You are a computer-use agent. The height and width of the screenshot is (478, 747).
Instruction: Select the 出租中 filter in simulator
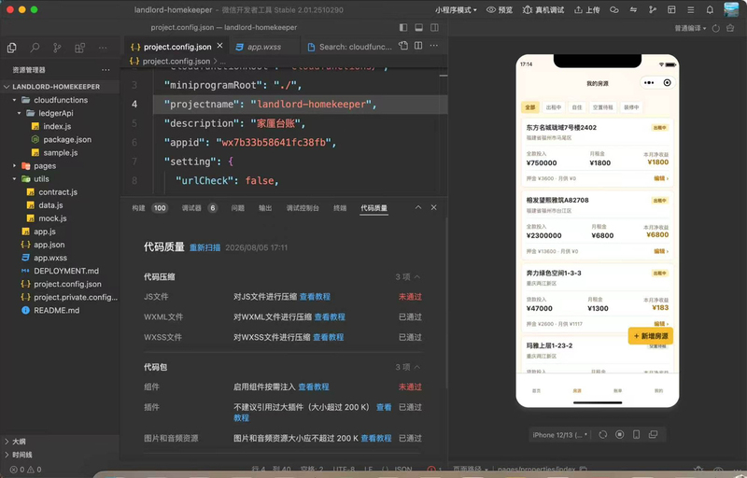(554, 107)
